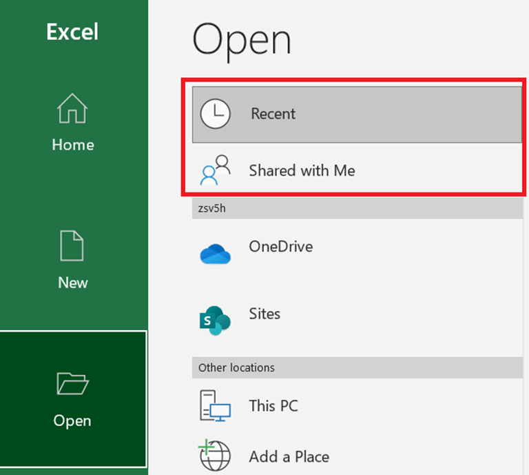Screen dimensions: 529x475
Task: Click the Add a Place label
Action: click(289, 457)
